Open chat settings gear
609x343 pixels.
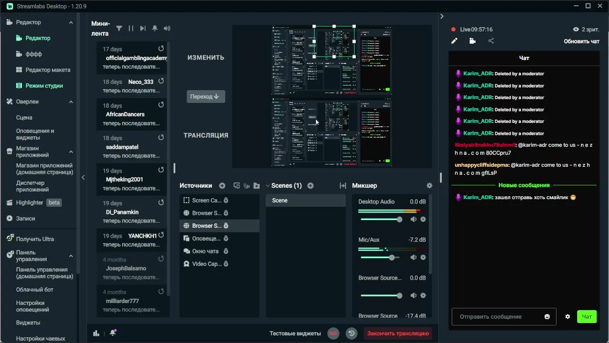coord(568,316)
